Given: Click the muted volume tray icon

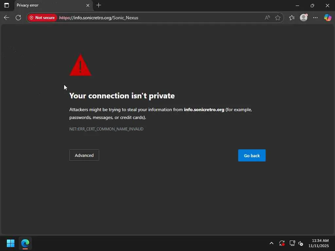Looking at the screenshot, I should pos(301,243).
